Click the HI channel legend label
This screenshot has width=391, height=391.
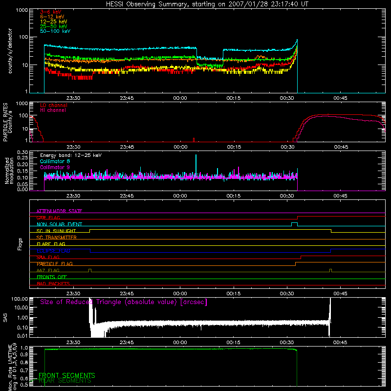53,110
